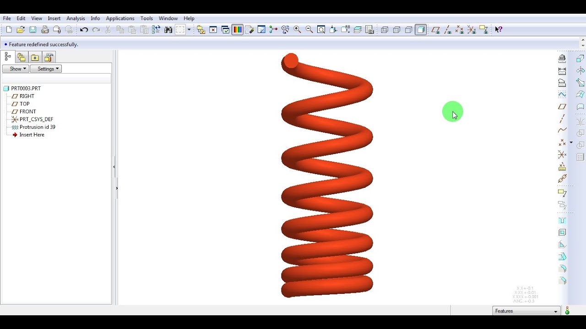Switch to Folder Browser navigator tab
This screenshot has height=329, width=586.
click(x=22, y=57)
